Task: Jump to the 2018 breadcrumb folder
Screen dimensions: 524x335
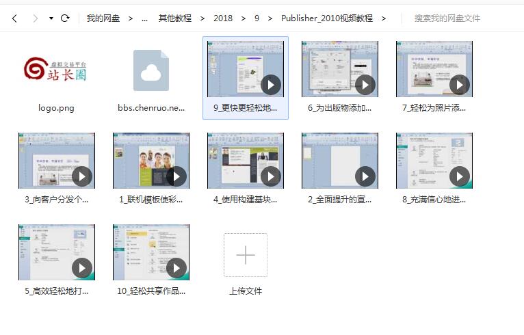Action: coord(223,18)
